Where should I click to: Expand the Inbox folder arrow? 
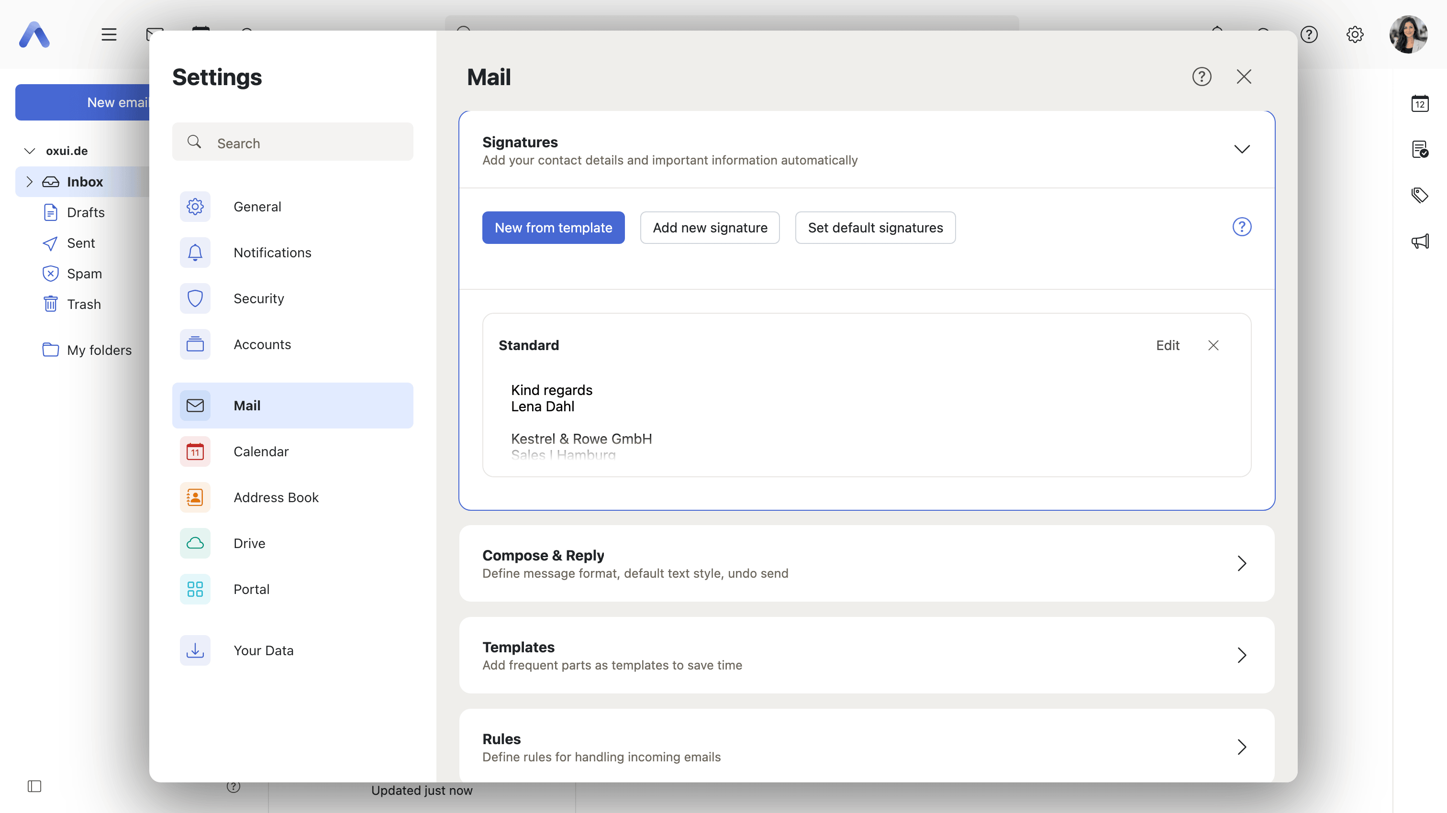pos(30,181)
